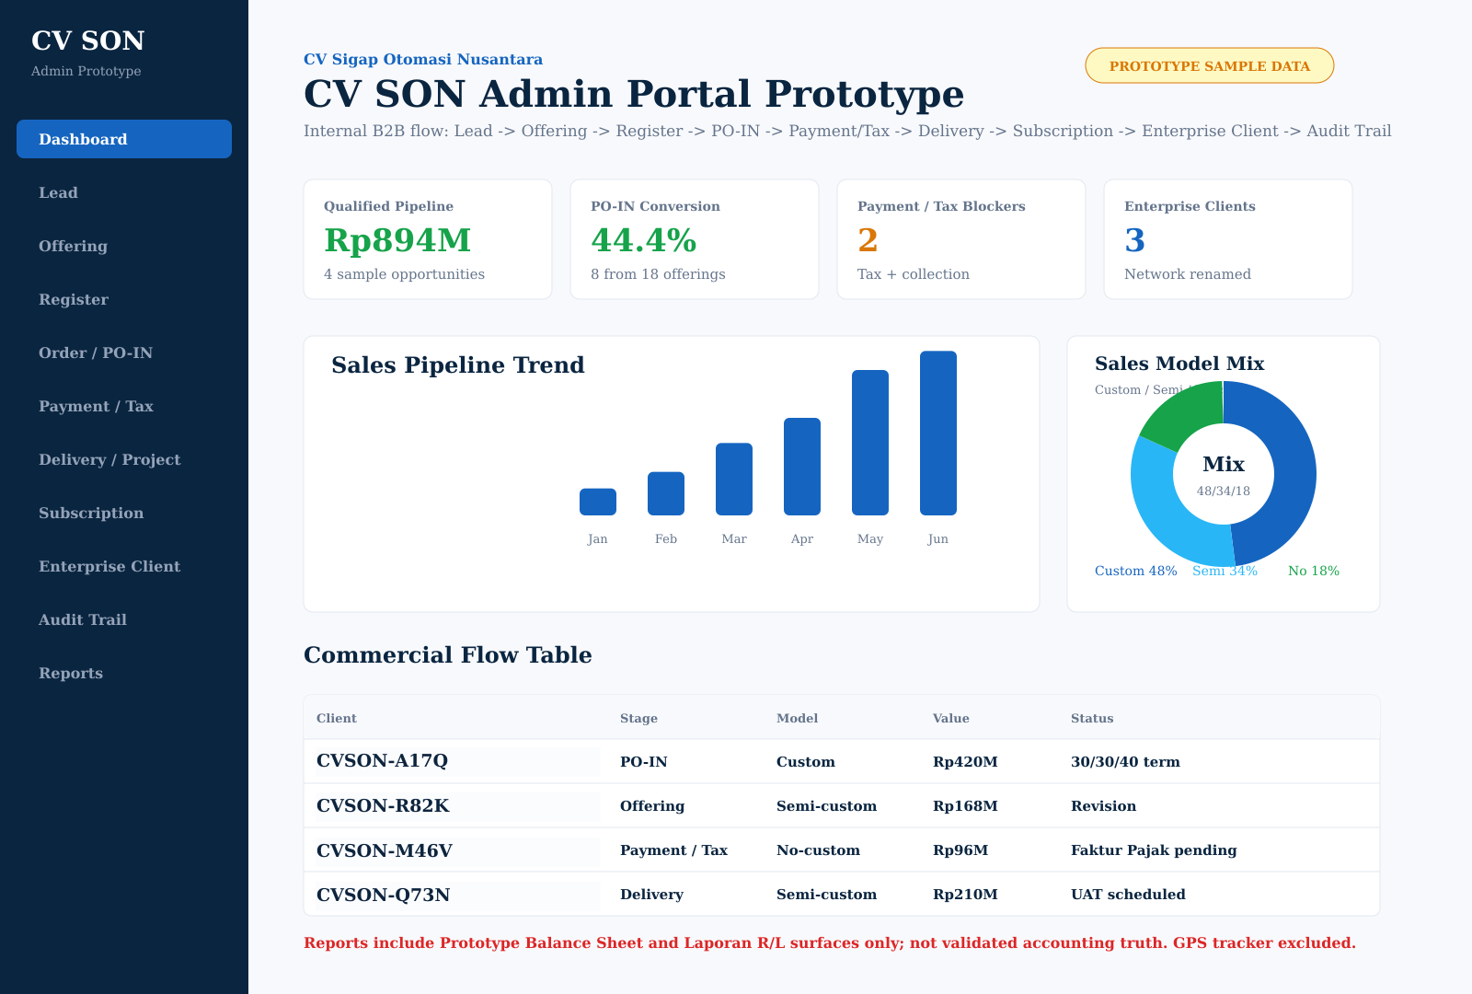Viewport: 1472px width, 994px height.
Task: Click the Model column header
Action: [797, 718]
